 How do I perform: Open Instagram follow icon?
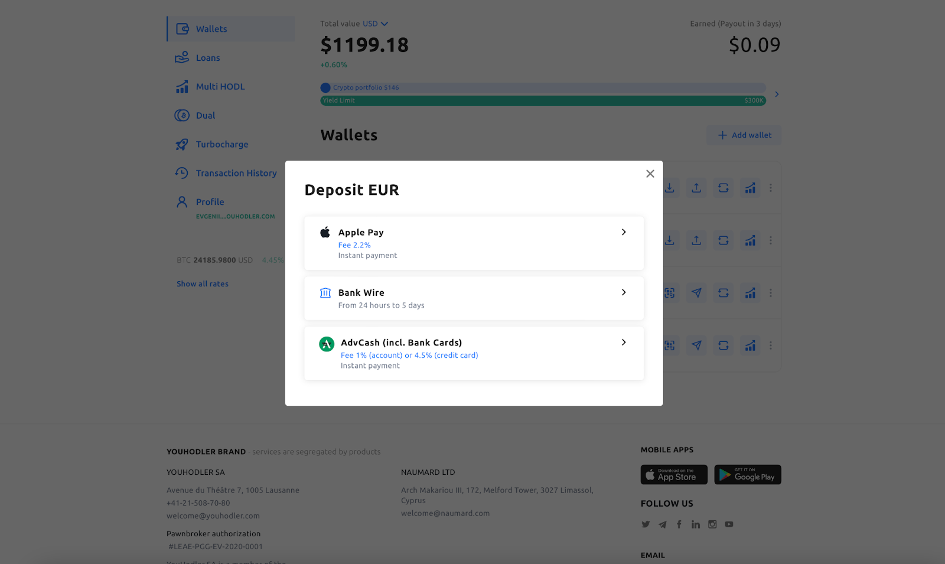point(712,524)
